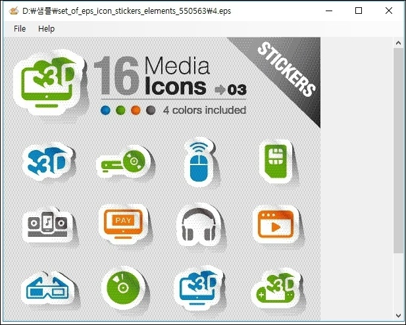
Task: Click the gray color dot
Action: [x=151, y=110]
